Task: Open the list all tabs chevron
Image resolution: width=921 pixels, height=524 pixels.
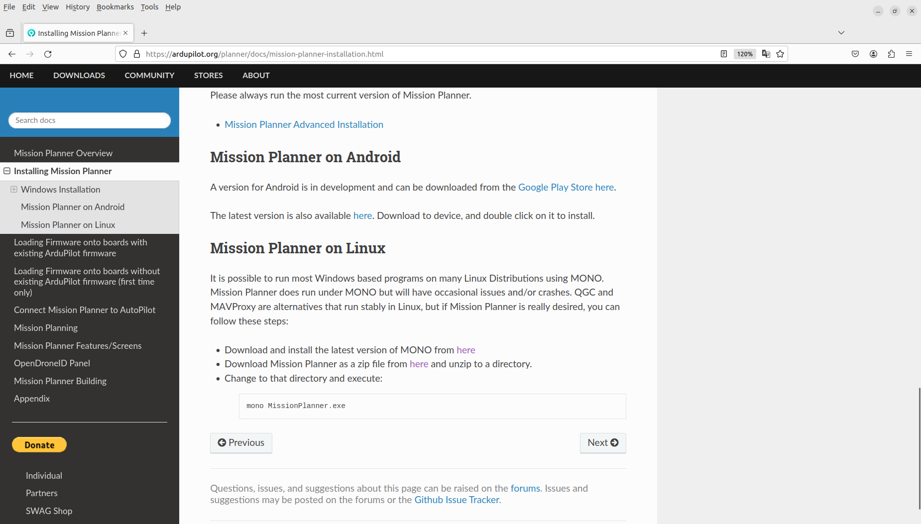Action: tap(841, 33)
